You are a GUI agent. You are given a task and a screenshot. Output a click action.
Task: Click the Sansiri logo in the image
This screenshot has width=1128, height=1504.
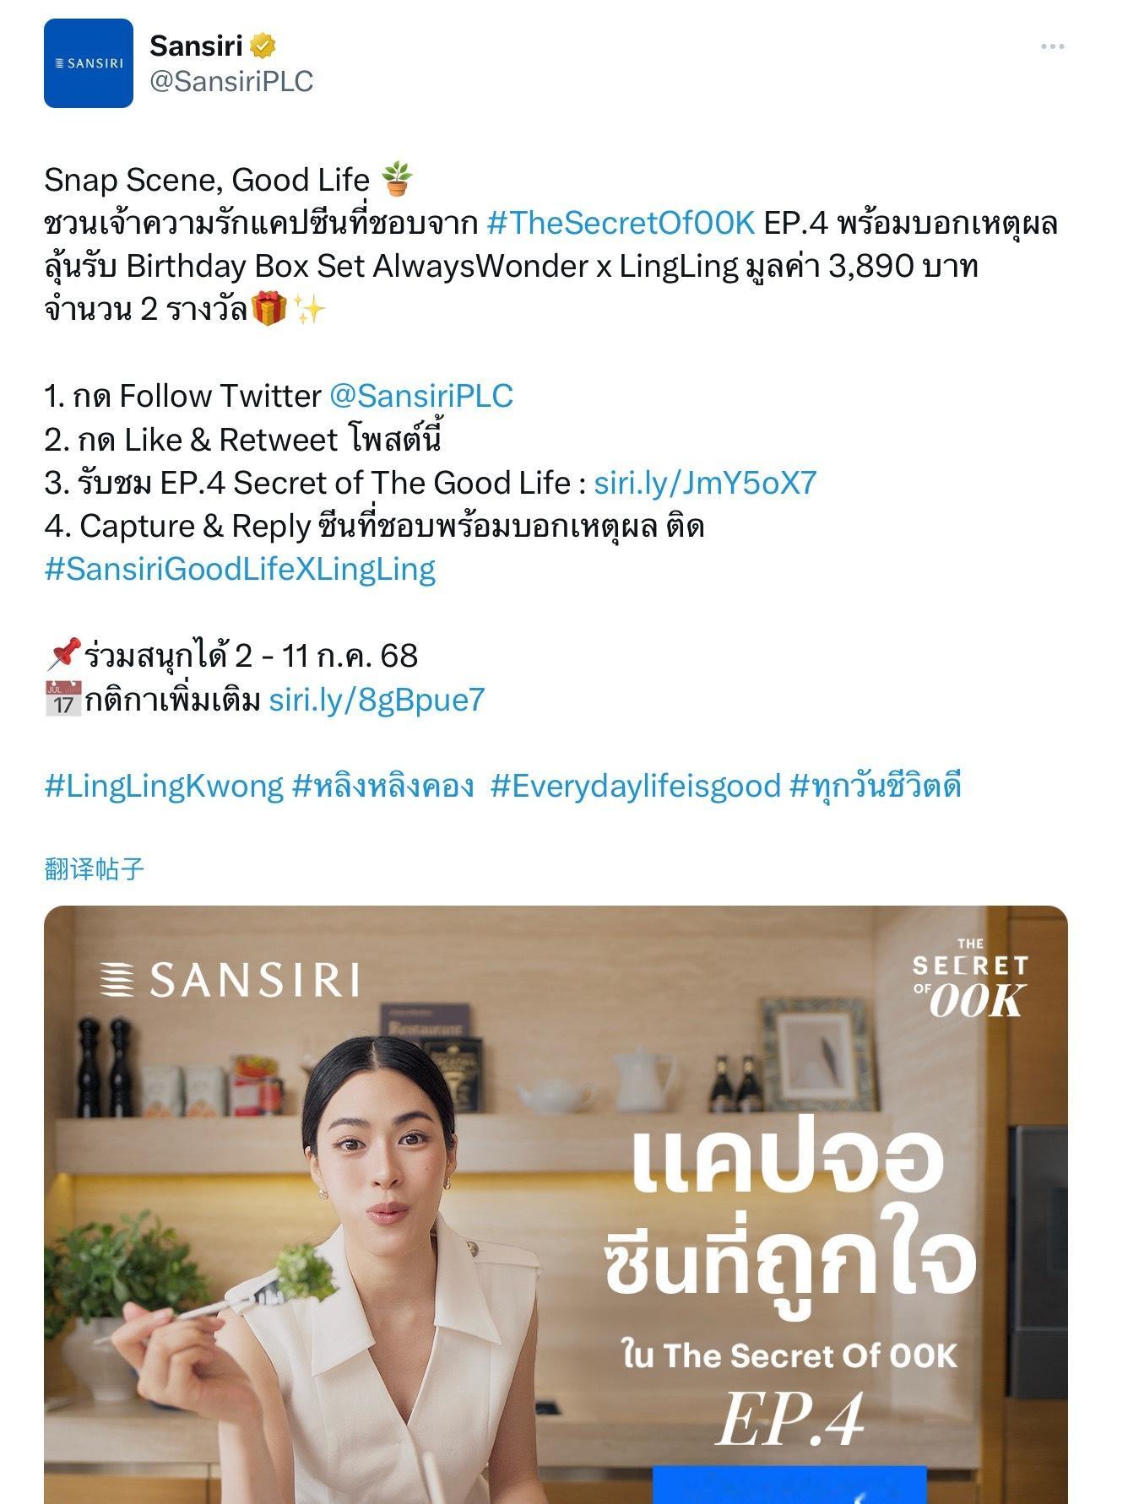(x=229, y=980)
